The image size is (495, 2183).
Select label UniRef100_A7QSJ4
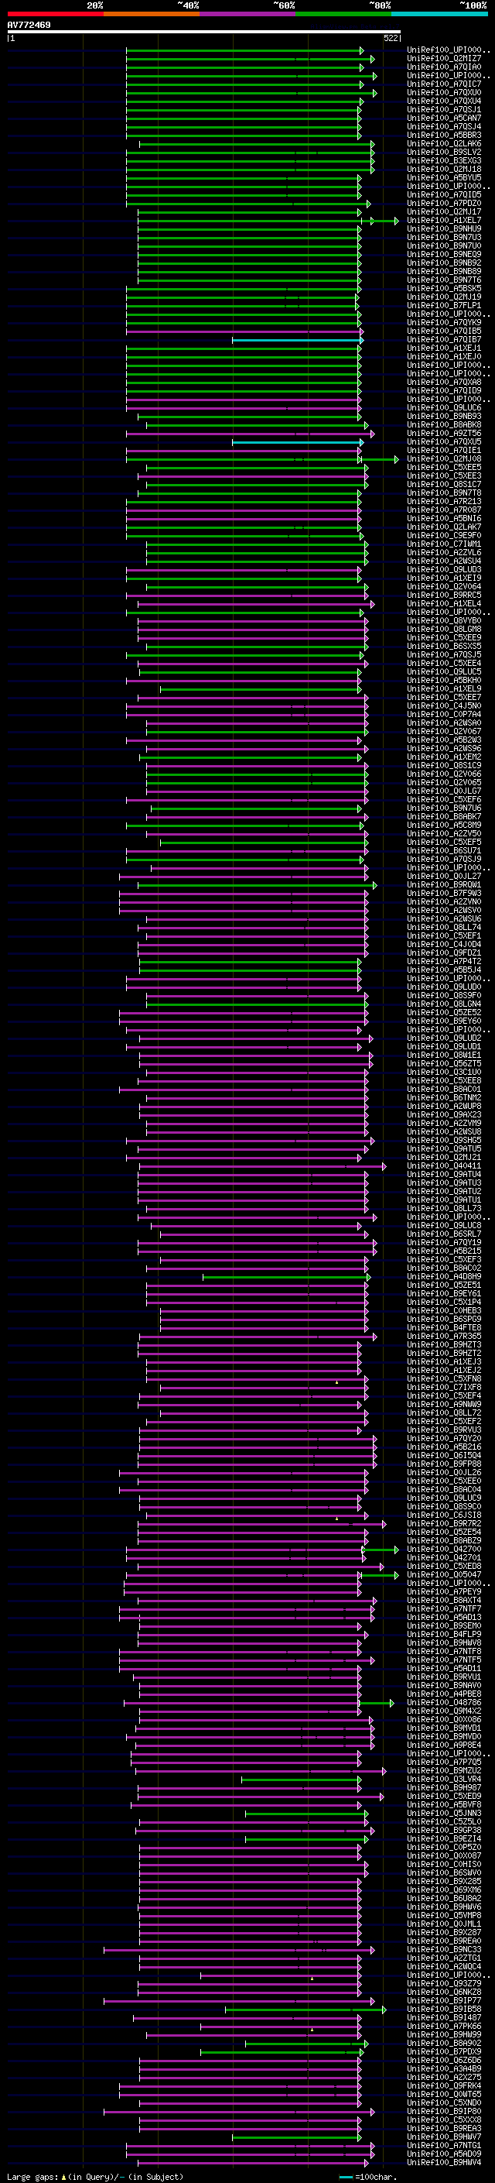click(x=443, y=126)
